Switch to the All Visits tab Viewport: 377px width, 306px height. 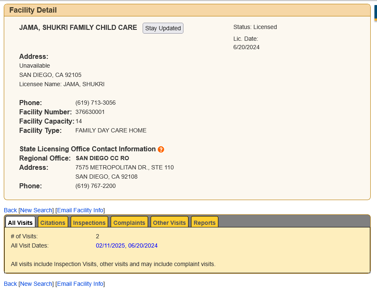click(20, 222)
